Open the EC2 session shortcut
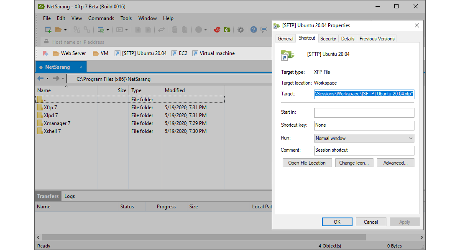This screenshot has height=250, width=460. (179, 53)
